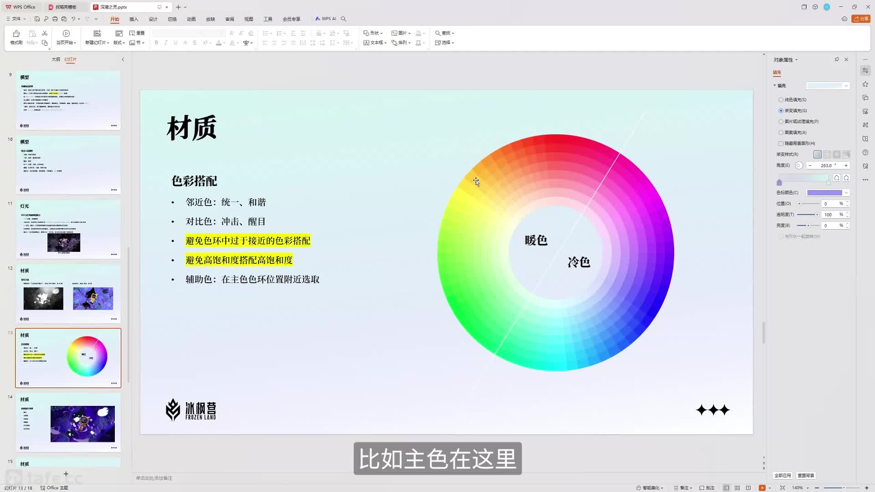Open the 排列 arrange dropdown
The width and height of the screenshot is (875, 492).
[401, 43]
